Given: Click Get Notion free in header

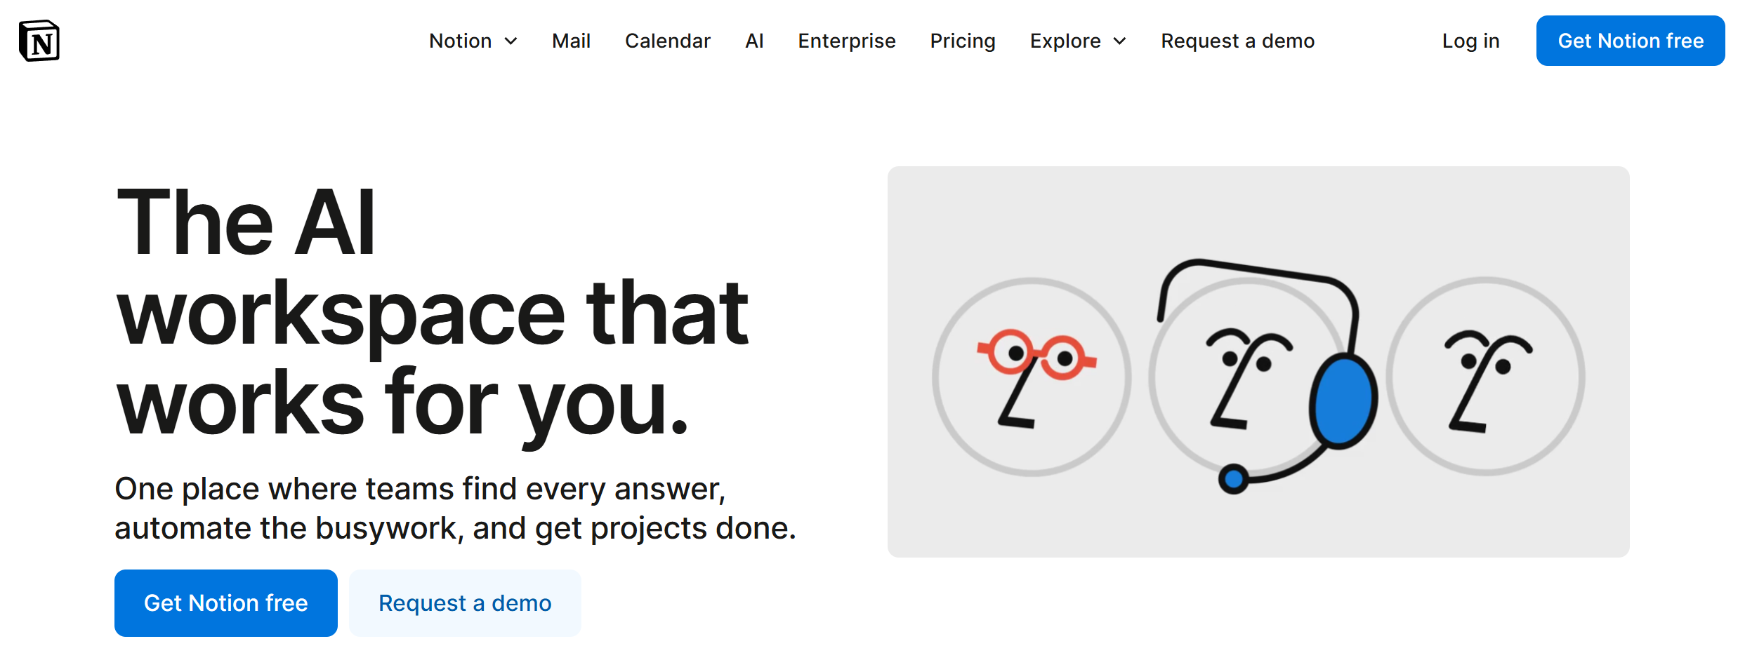Looking at the screenshot, I should (1631, 41).
